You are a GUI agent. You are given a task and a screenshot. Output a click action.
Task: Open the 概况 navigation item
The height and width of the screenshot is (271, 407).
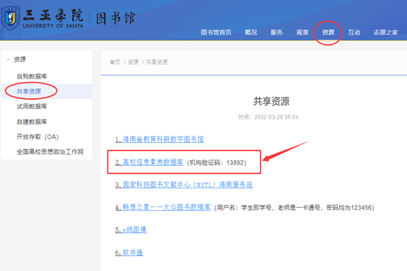251,33
